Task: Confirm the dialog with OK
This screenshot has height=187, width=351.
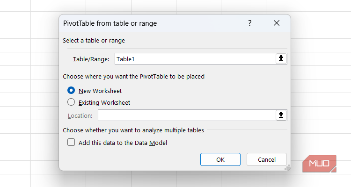Action: coord(220,159)
